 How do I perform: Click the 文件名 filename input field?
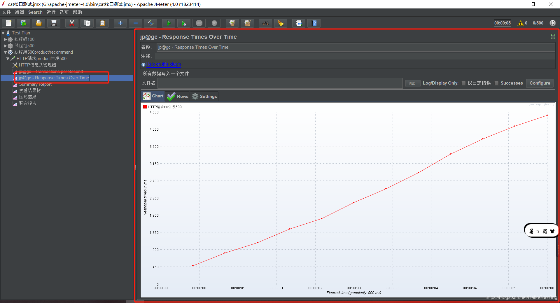280,83
